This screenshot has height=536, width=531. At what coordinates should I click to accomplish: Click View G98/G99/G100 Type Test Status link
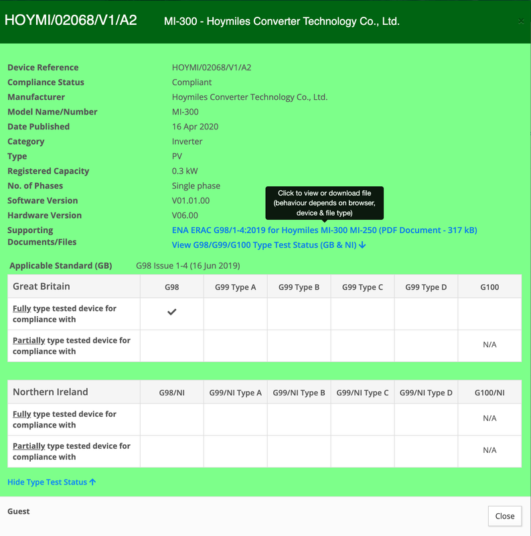(x=269, y=245)
